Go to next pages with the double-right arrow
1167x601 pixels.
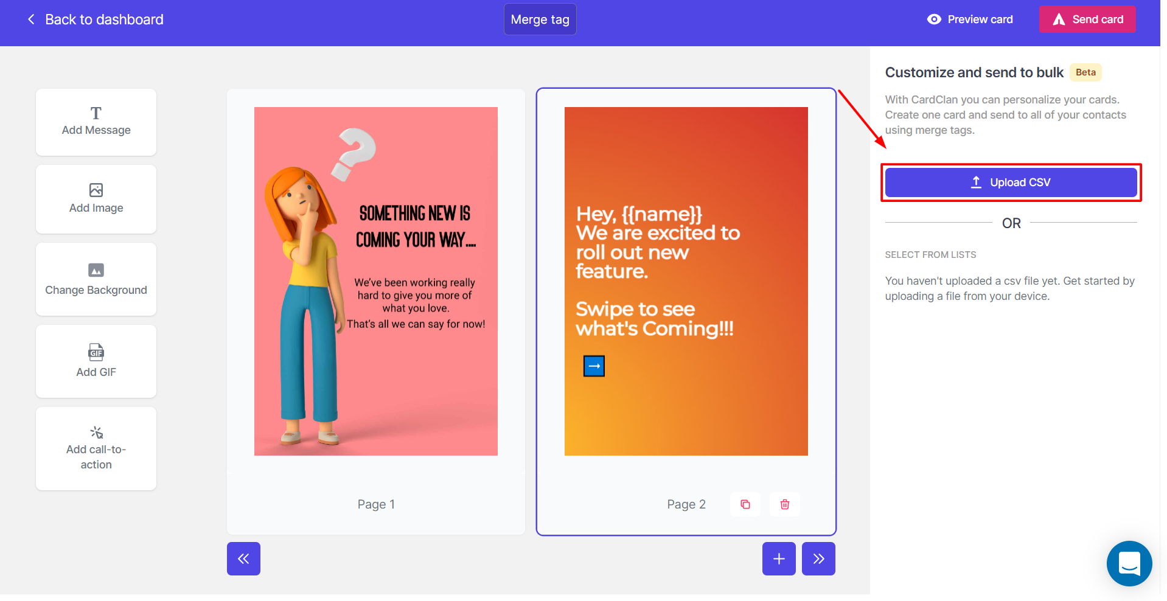point(818,558)
